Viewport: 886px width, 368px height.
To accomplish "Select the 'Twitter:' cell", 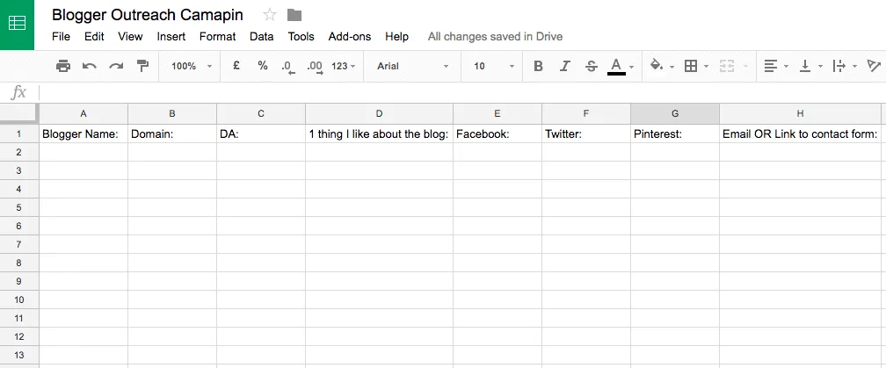I will point(586,133).
